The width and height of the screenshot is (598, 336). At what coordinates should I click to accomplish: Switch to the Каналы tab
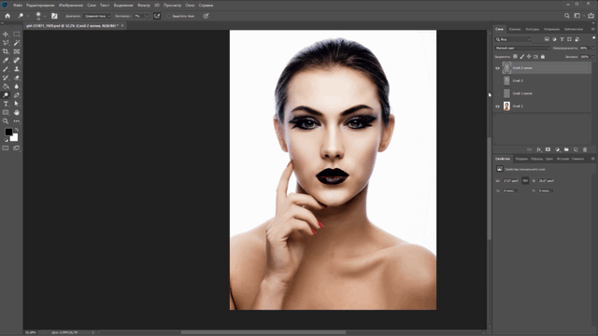pyautogui.click(x=515, y=29)
